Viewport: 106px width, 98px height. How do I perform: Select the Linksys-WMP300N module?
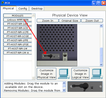pos(17,20)
